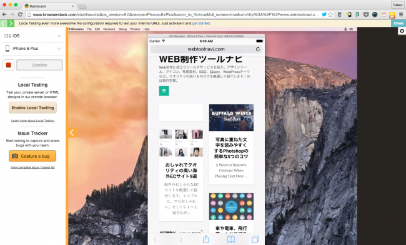Tap Safari's forward arrow in bottom toolbar
406x245 pixels.
click(181, 239)
